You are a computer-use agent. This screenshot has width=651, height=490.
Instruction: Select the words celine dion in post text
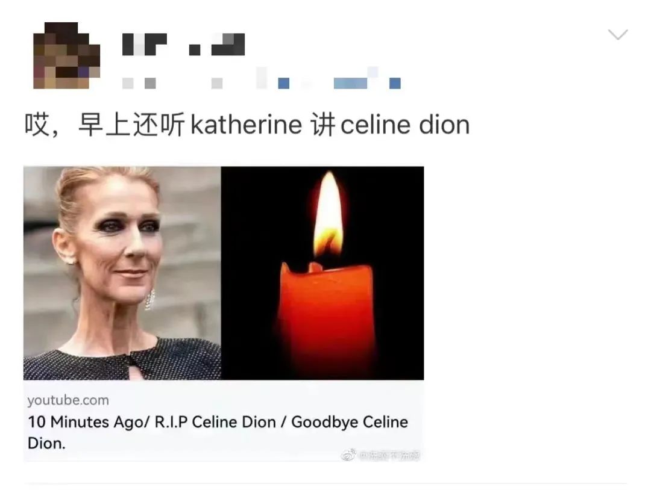click(x=405, y=125)
